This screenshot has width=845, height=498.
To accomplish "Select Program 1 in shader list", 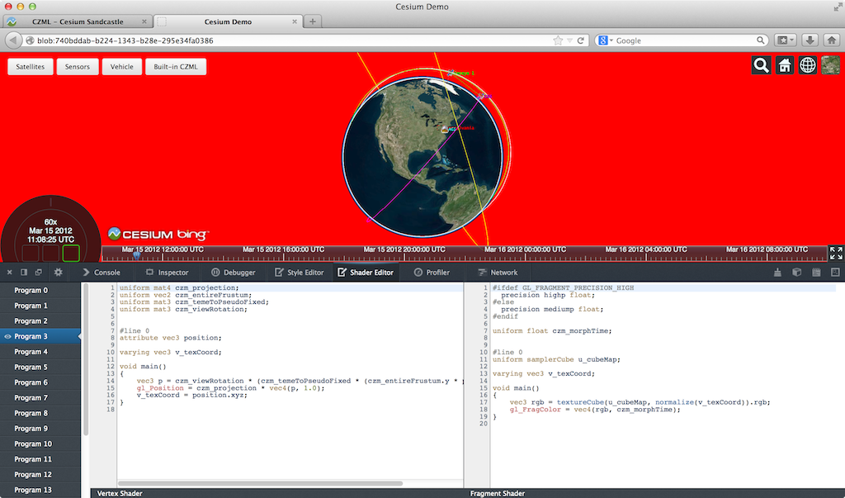I will point(40,306).
